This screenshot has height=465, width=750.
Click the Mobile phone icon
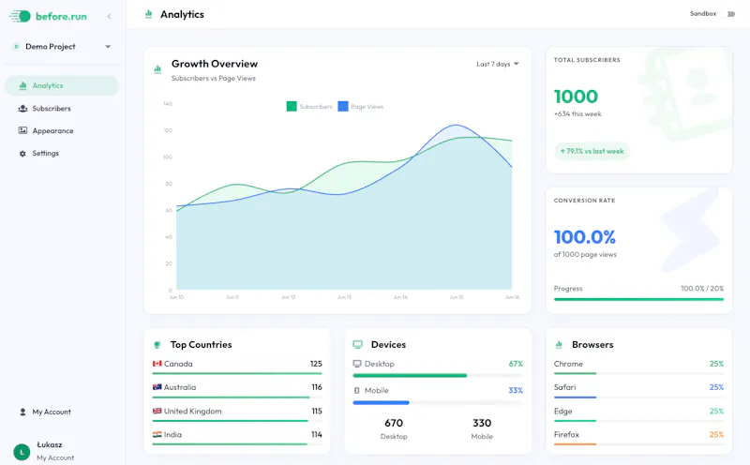[x=357, y=390]
